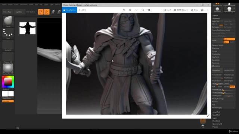The image size is (239, 134).
Task: Expand the Layers palette section
Action: (215, 118)
